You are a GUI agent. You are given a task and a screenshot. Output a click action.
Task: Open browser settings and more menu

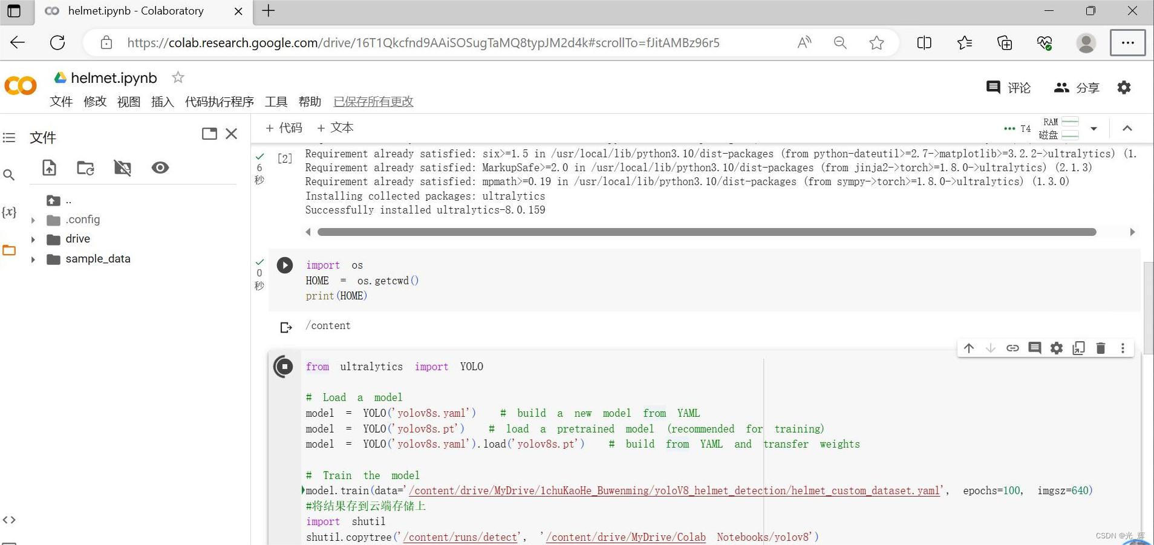1127,42
